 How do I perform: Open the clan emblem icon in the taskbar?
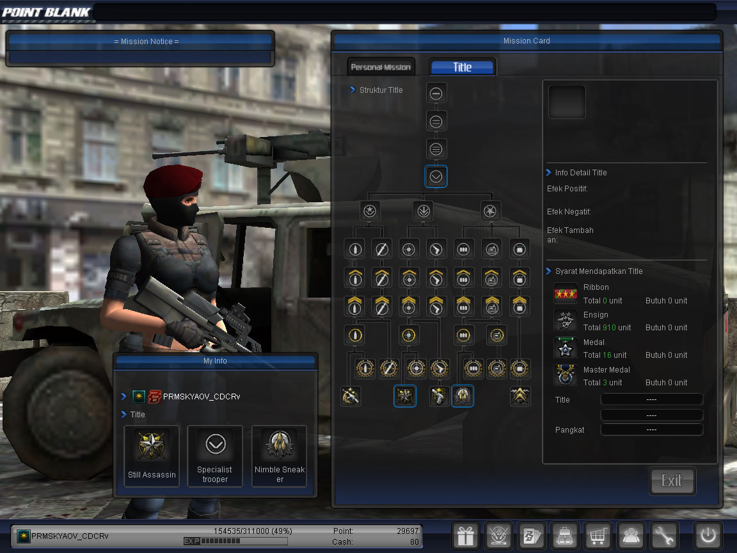click(498, 535)
